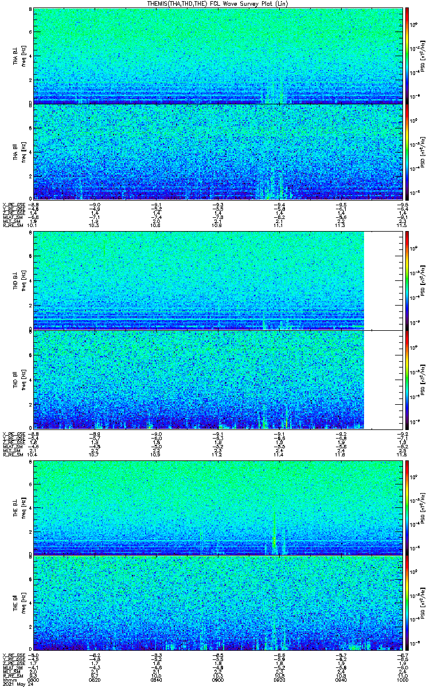Click the blank data gap in THD B⊥ panel
This screenshot has height=688, width=430.
382,280
